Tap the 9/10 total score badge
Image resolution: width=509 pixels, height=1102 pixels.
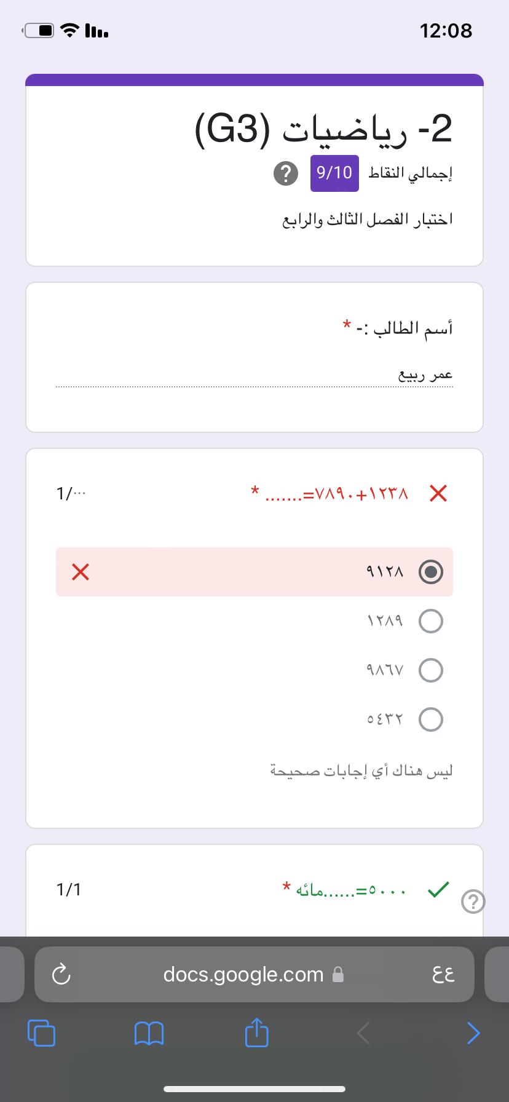pos(334,173)
